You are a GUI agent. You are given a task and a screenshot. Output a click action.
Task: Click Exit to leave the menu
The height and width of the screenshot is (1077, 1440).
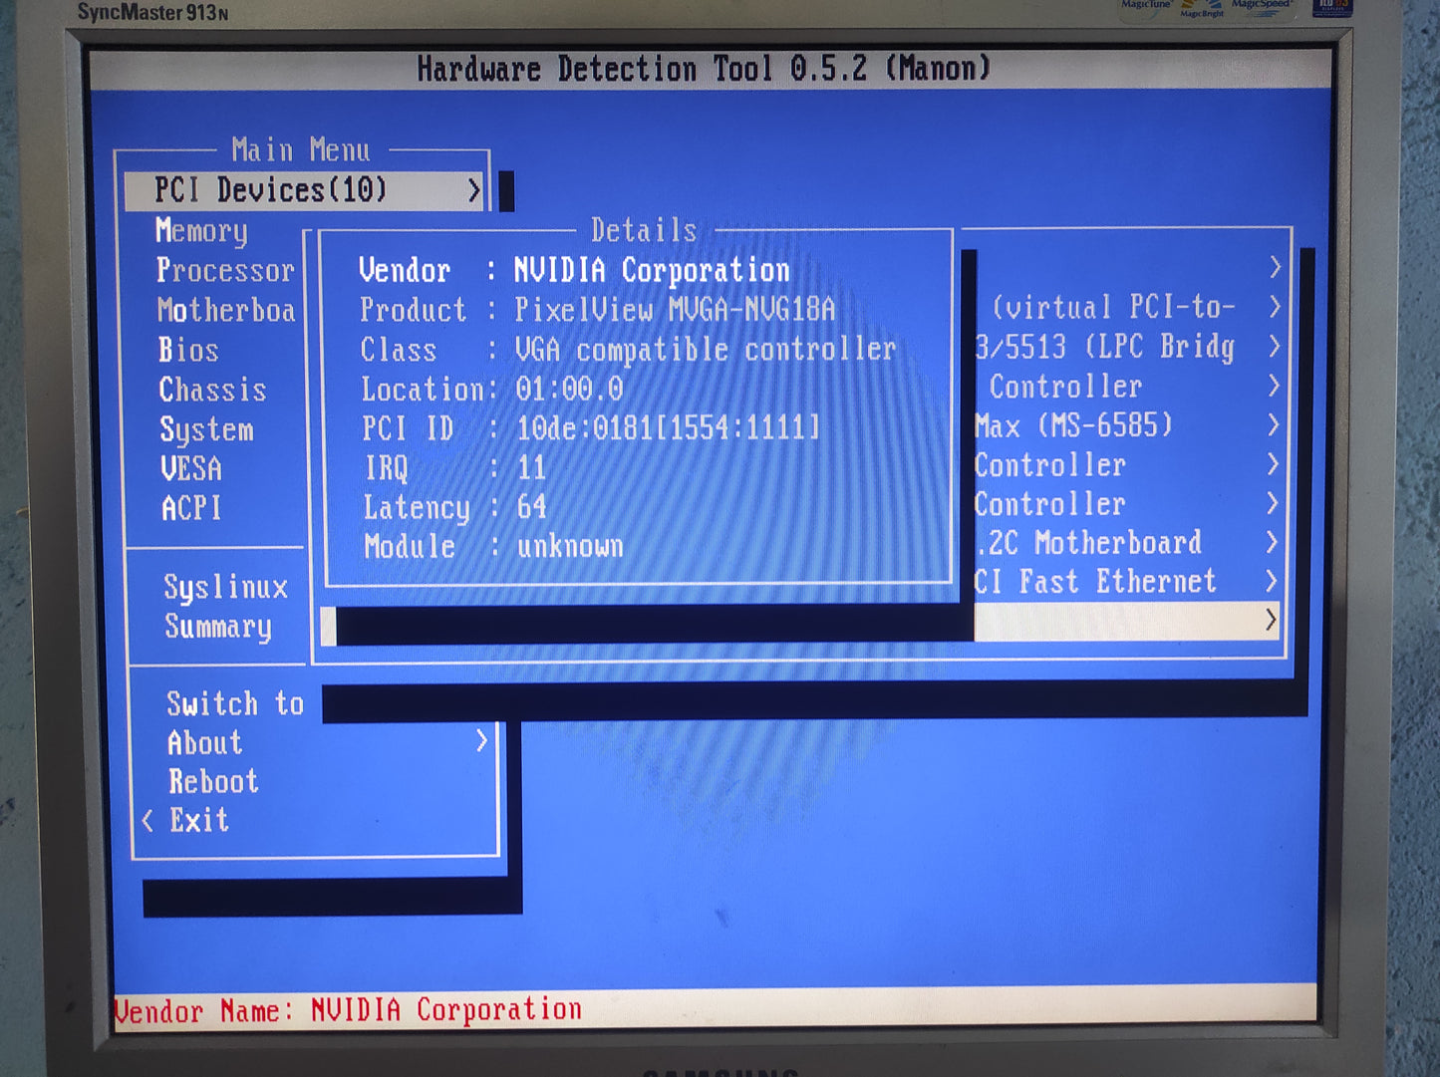click(198, 820)
